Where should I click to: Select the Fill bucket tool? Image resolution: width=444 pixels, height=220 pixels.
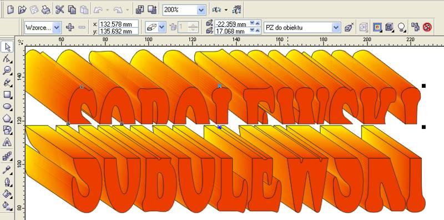coord(7,194)
